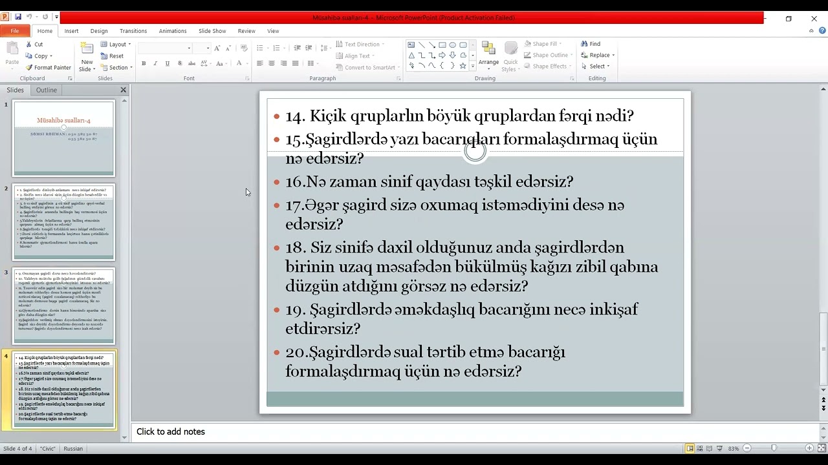Click the Reset slide button
Viewport: 828px width, 465px height.
tap(112, 56)
